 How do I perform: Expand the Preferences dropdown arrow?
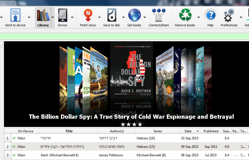coord(241,17)
